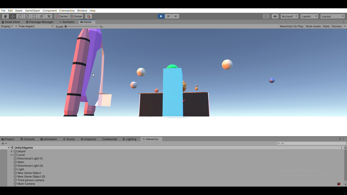Select the Move tool
Screen dimensions: 347x195
[13, 16]
